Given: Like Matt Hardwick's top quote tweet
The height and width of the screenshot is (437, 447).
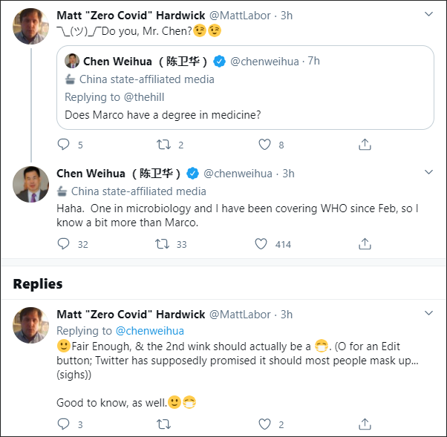Looking at the screenshot, I should click(x=264, y=145).
